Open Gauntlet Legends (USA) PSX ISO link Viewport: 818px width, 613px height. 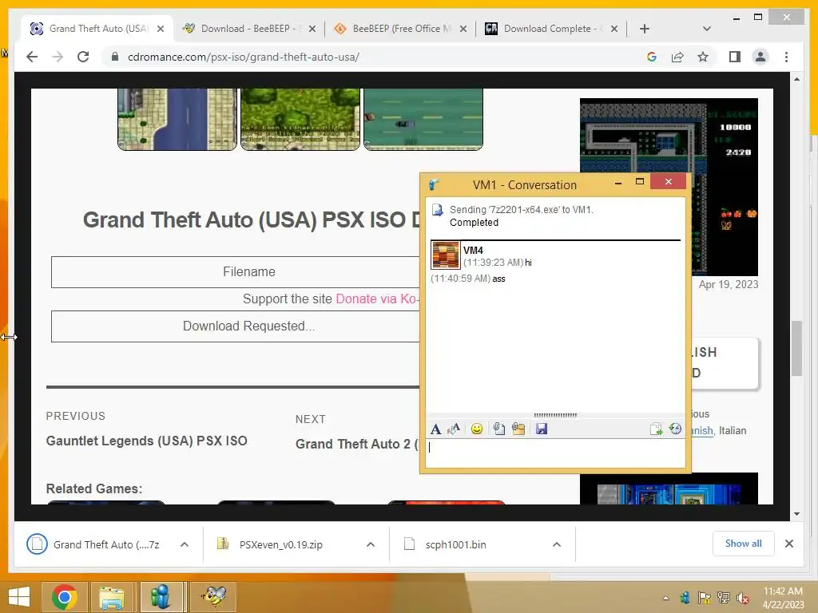click(x=147, y=441)
